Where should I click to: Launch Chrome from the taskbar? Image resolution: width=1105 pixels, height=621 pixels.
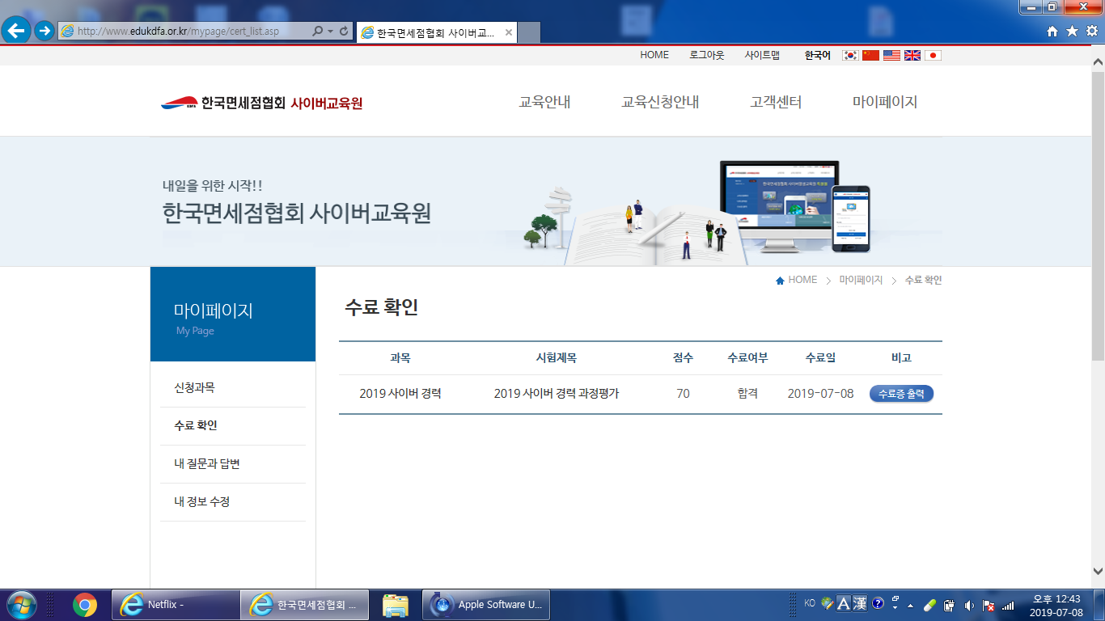(84, 605)
